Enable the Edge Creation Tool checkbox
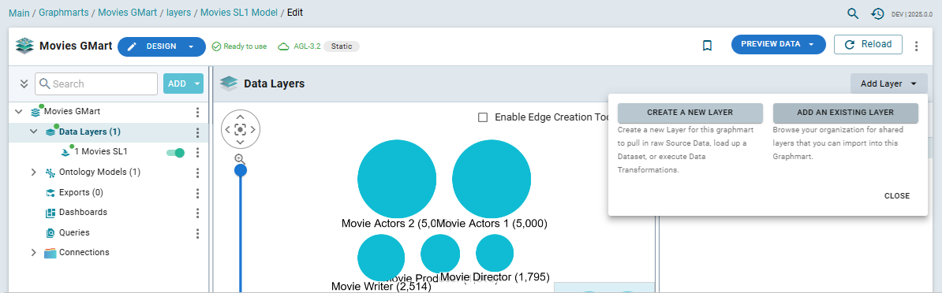The width and height of the screenshot is (942, 293). 482,117
